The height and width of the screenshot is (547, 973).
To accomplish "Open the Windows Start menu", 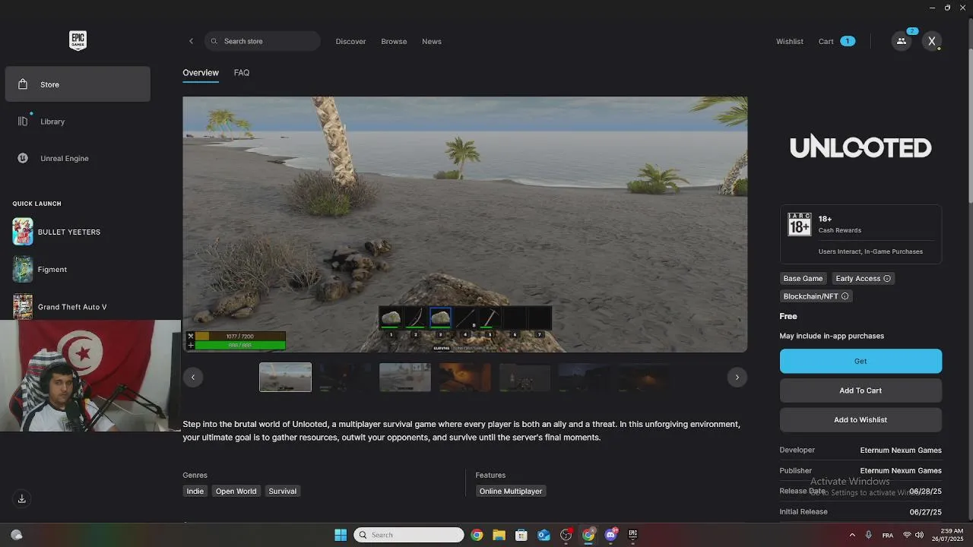I will point(341,535).
